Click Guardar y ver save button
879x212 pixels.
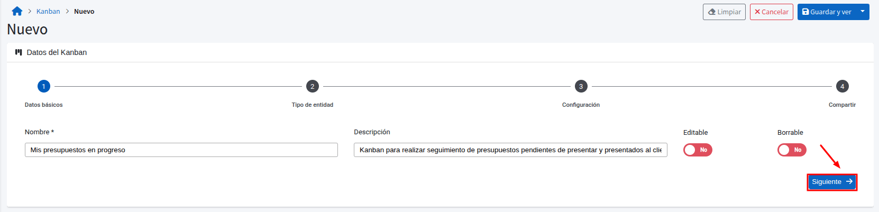tap(827, 12)
